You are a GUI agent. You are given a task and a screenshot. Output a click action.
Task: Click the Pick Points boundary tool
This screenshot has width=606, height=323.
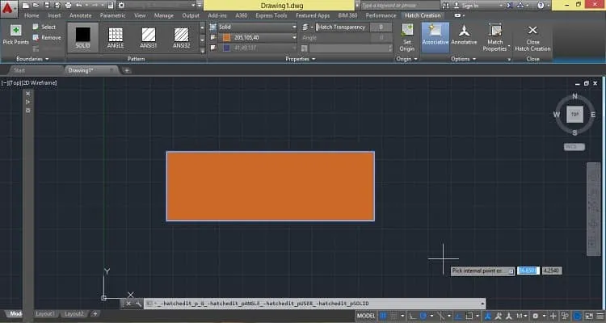pos(16,35)
